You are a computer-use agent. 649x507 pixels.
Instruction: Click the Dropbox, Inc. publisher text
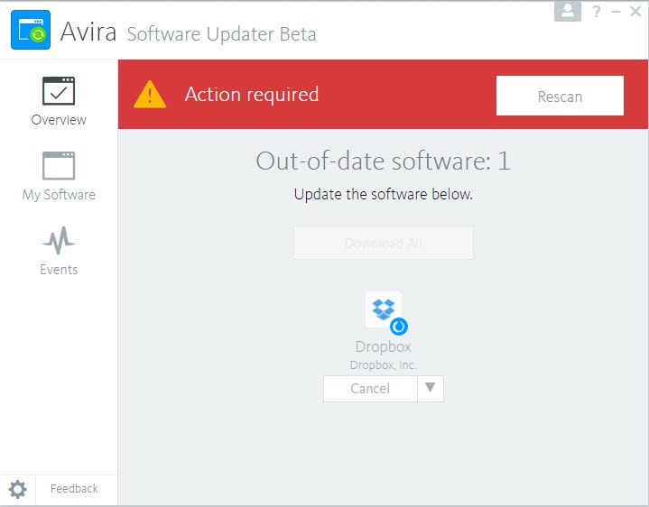[384, 365]
